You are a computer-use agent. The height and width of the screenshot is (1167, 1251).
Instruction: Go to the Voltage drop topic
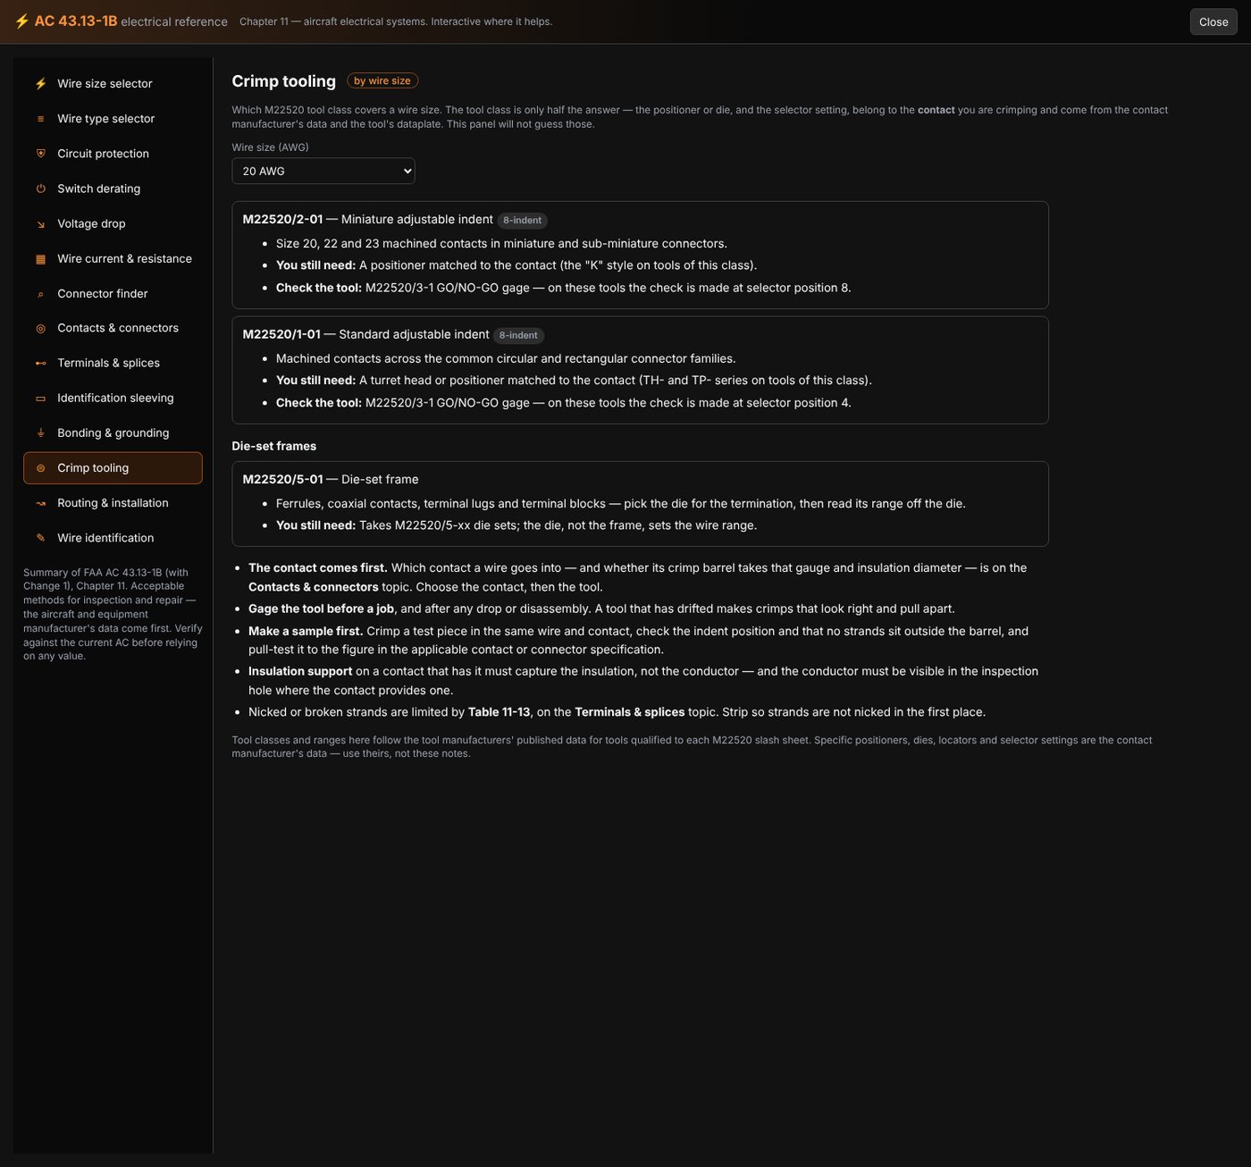pyautogui.click(x=113, y=224)
